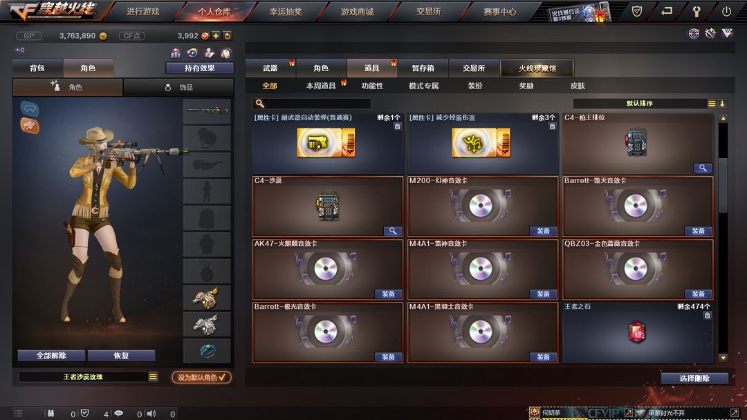Click trash icon on 王者之石 item
Viewport: 747px width, 420px height.
pyautogui.click(x=707, y=316)
